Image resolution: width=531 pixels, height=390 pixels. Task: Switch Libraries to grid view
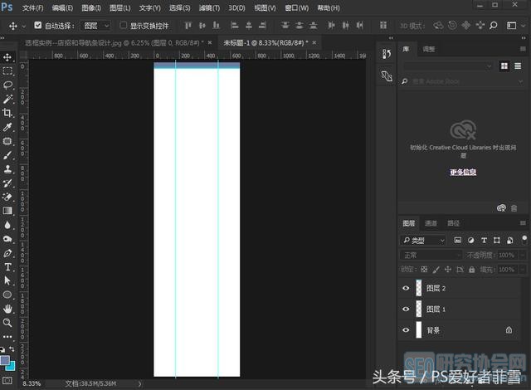pos(504,66)
